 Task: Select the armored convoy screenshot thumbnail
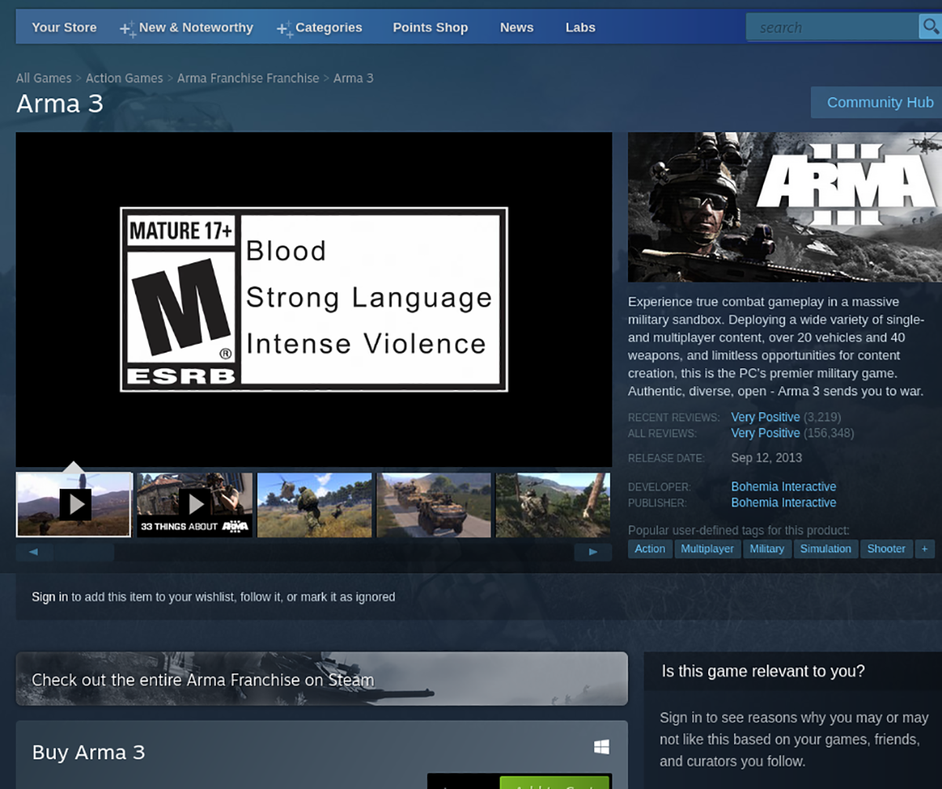pos(434,504)
